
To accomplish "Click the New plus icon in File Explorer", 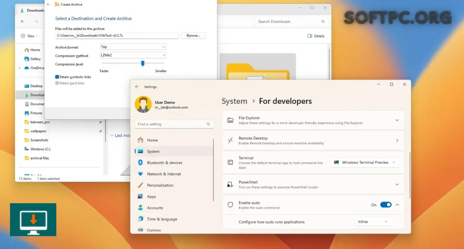I will pos(23,36).
